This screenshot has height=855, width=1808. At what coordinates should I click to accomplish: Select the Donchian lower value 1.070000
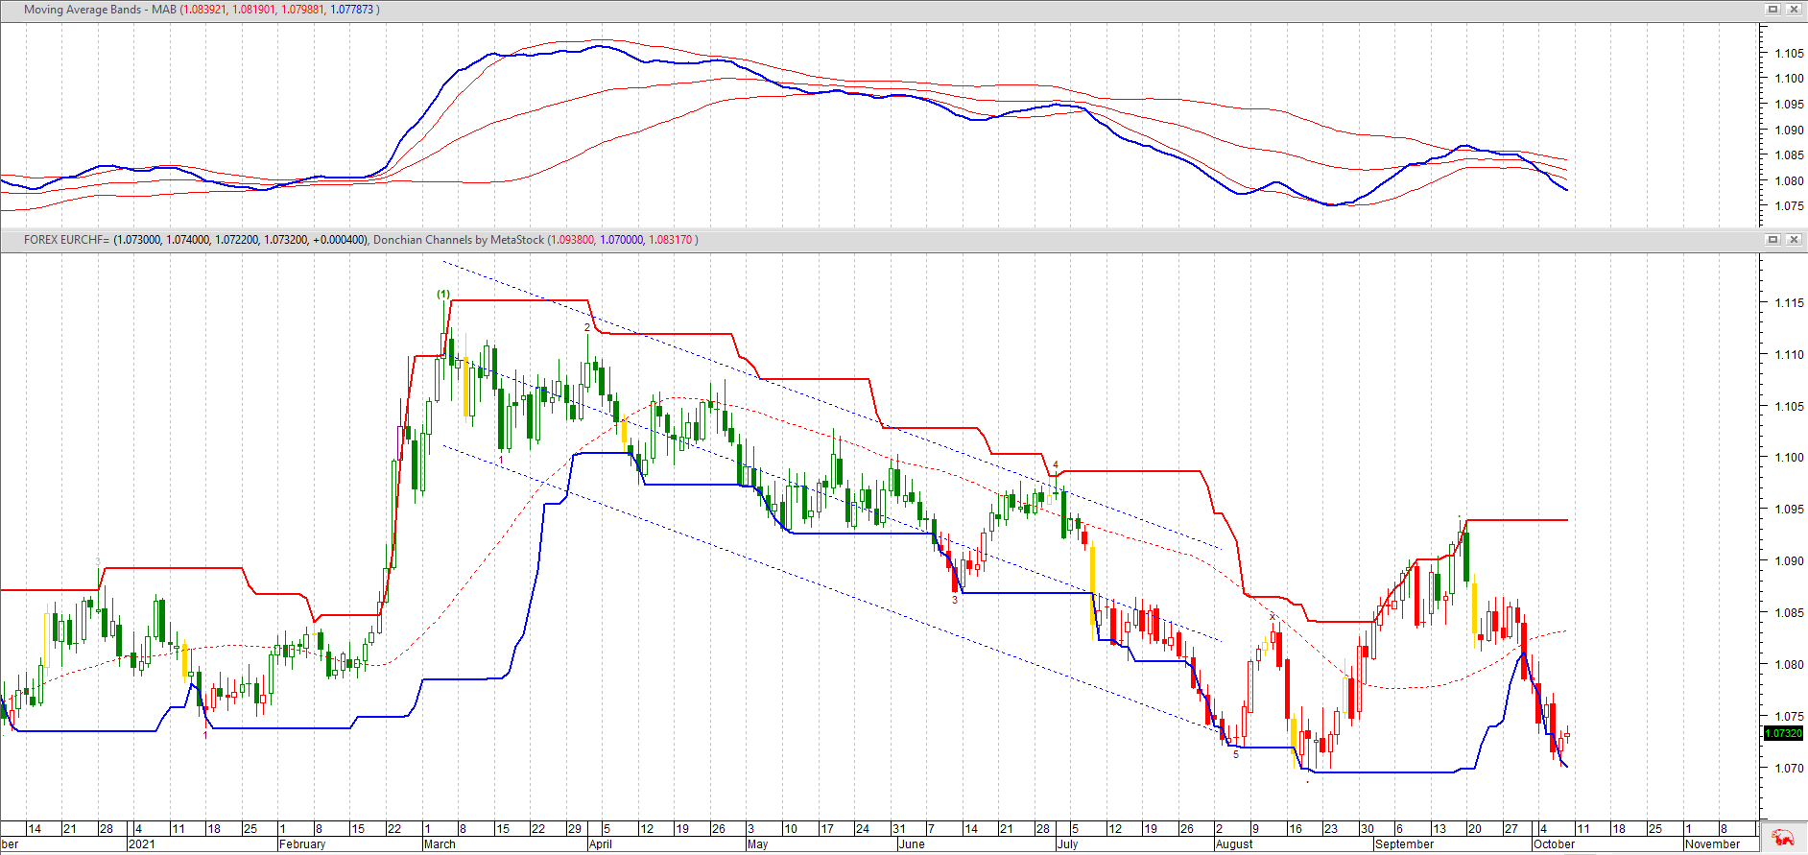coord(622,240)
